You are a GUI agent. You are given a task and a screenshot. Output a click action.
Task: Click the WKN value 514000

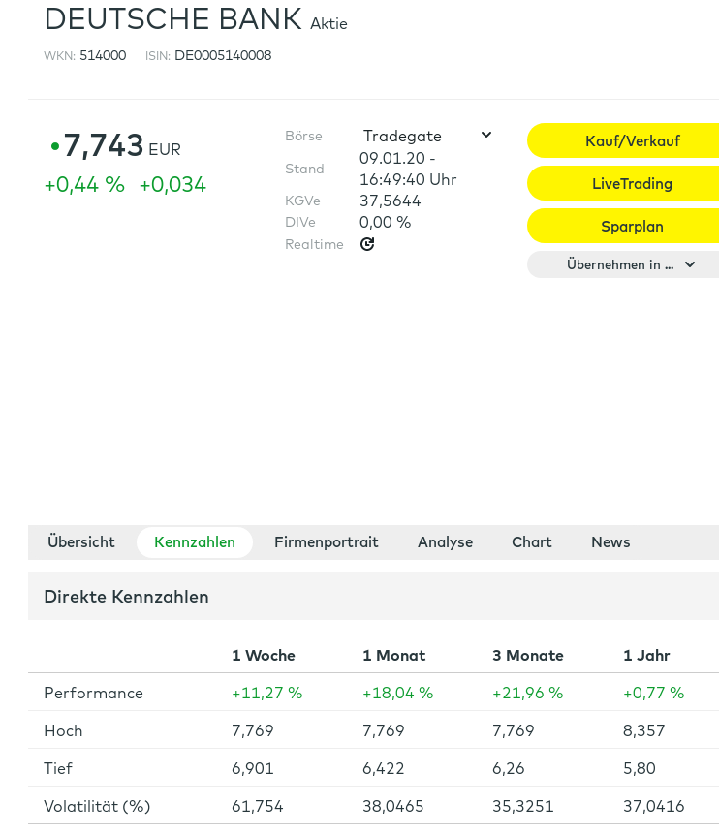(103, 55)
